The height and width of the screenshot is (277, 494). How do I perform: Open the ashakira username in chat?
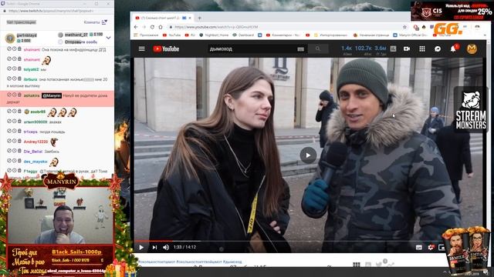click(32, 95)
